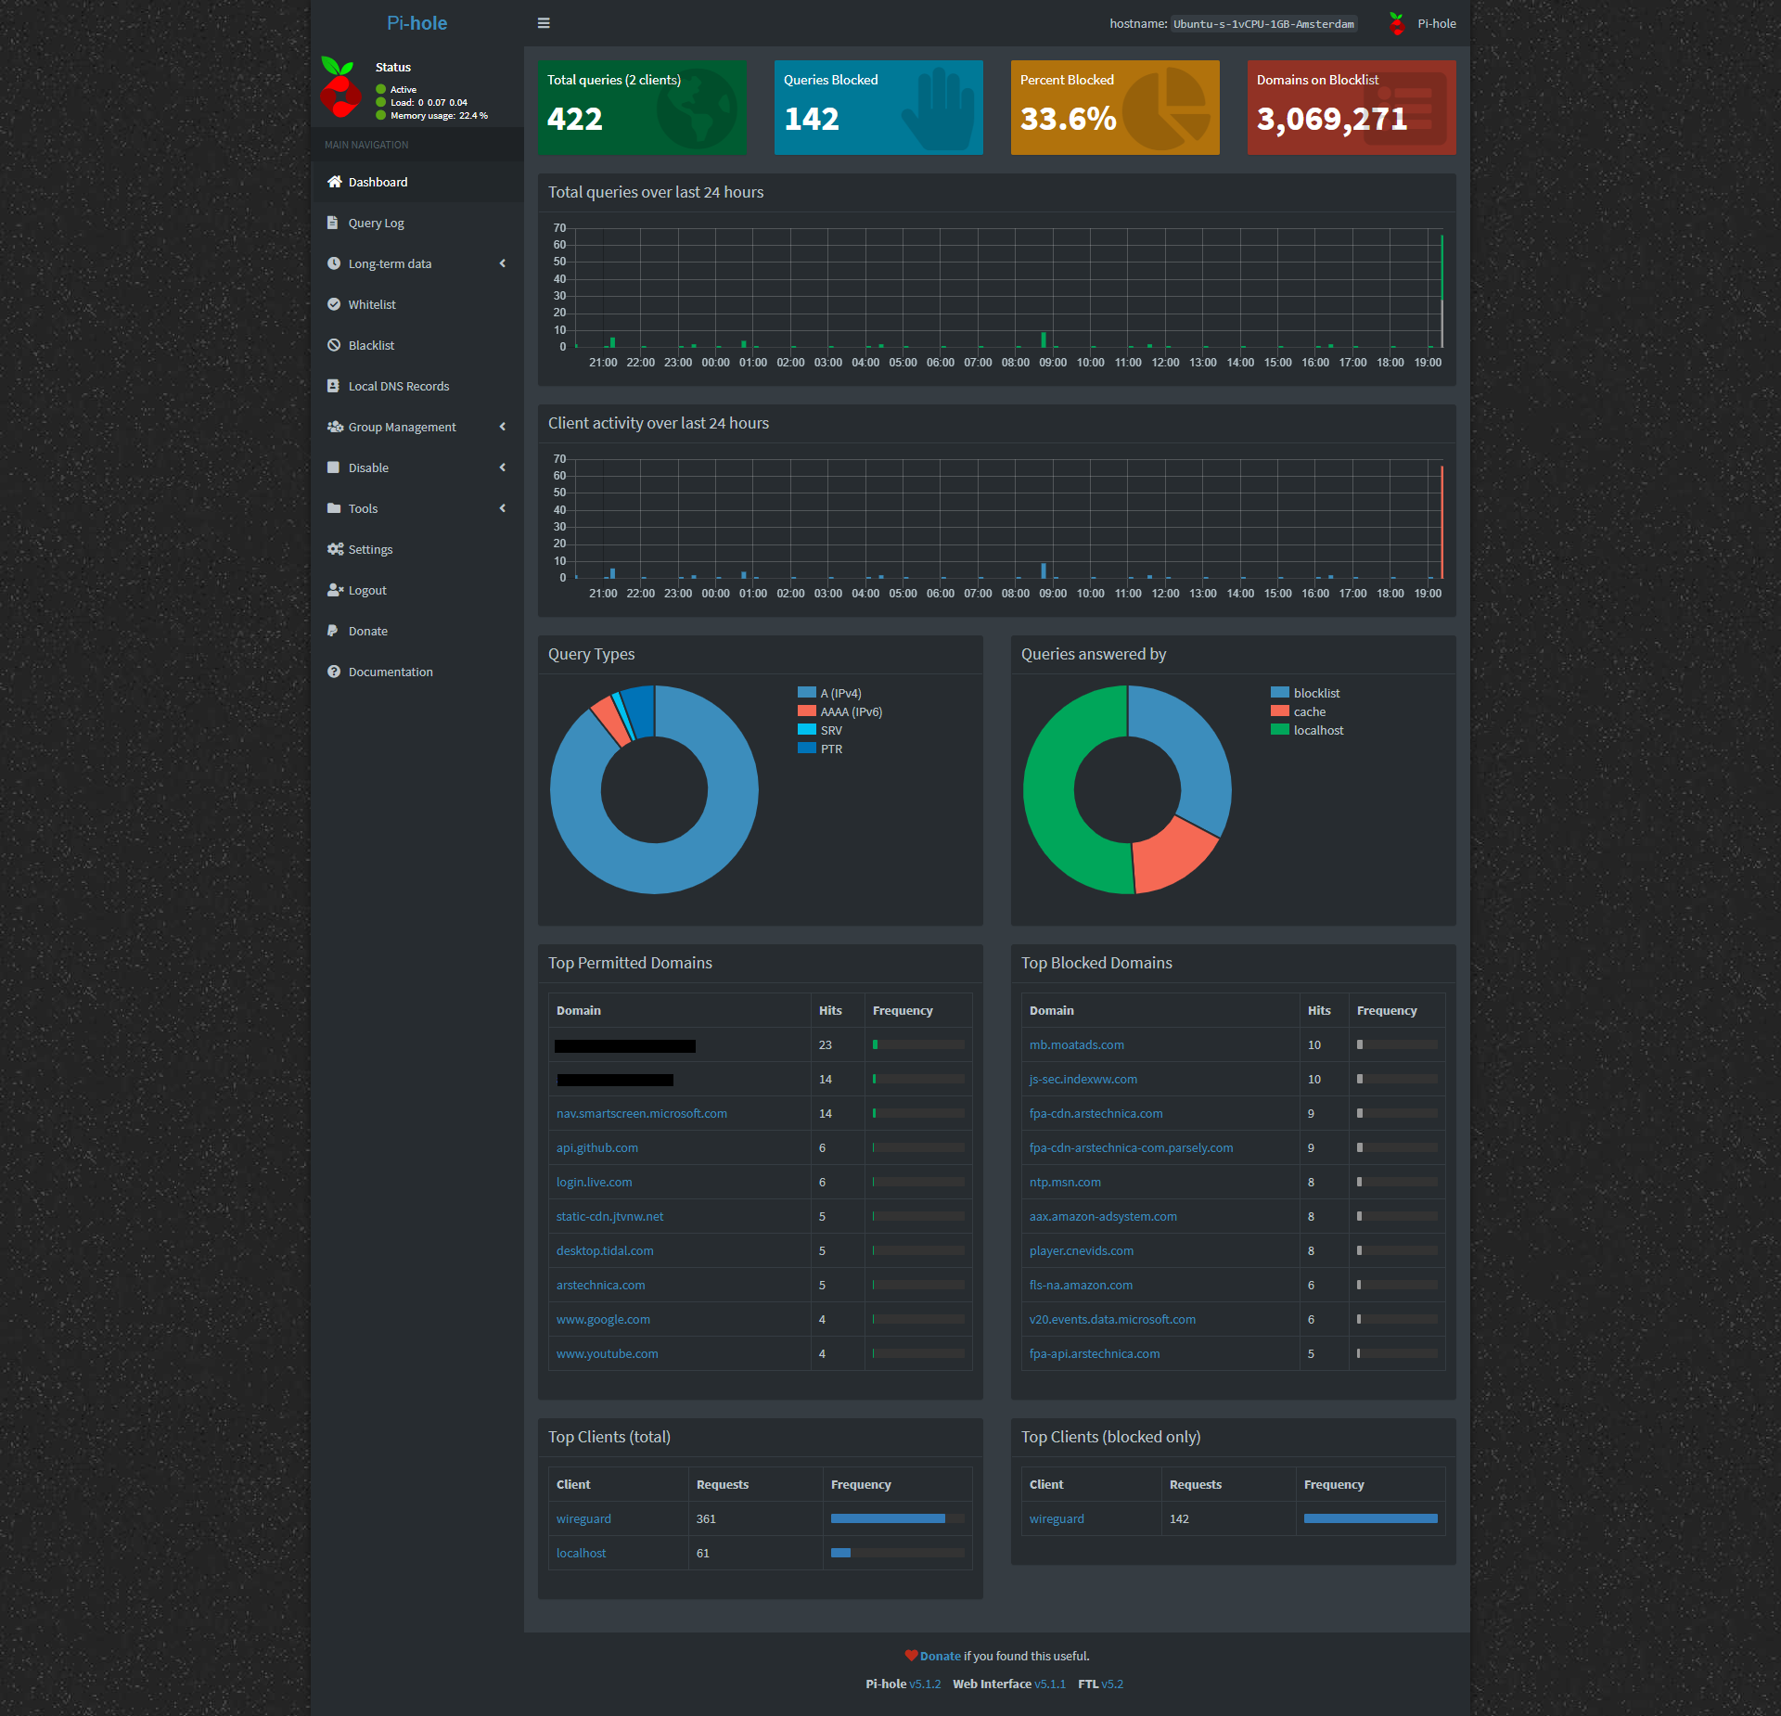Click the AAAA (IPv6) red color swatch
The image size is (1781, 1716).
806,711
